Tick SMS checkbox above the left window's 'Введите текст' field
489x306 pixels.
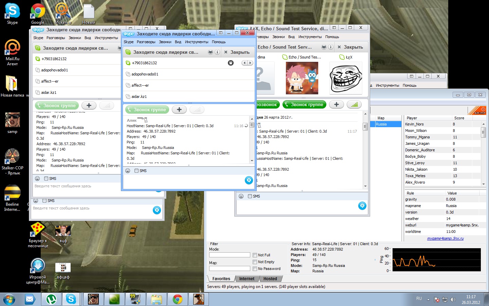(46, 178)
